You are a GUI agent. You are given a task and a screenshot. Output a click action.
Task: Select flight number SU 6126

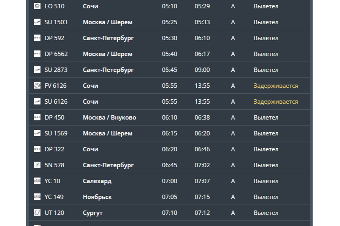[56, 102]
